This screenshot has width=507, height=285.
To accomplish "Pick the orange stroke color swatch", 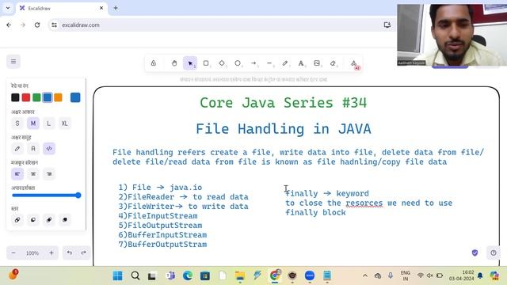I will pos(58,97).
